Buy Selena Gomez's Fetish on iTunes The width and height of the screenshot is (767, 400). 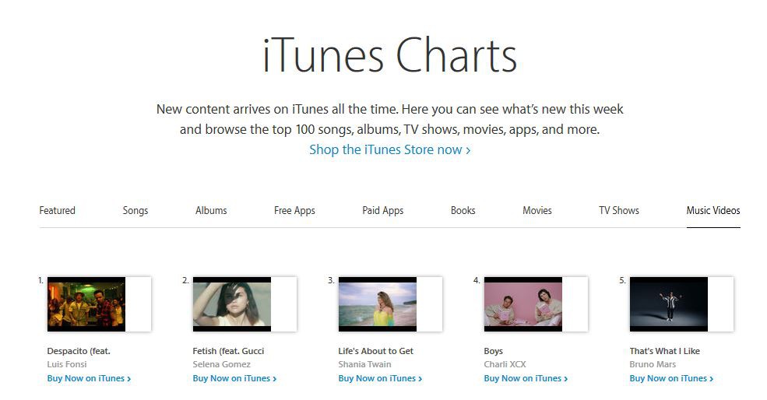point(234,378)
